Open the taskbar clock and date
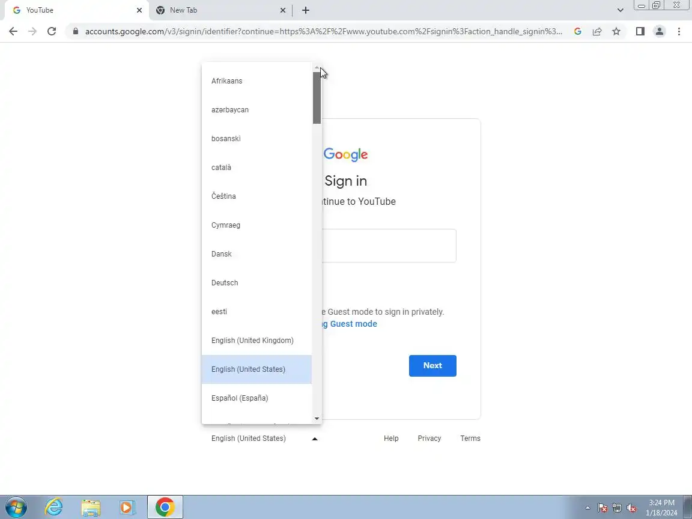 (661, 508)
